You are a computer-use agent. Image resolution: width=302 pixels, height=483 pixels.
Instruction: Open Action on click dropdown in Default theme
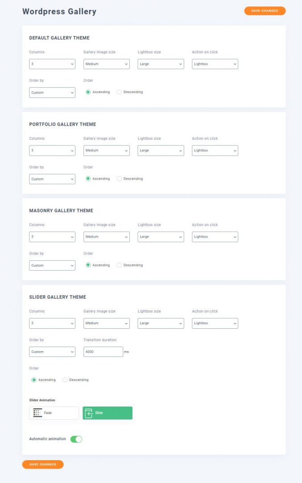pyautogui.click(x=215, y=64)
